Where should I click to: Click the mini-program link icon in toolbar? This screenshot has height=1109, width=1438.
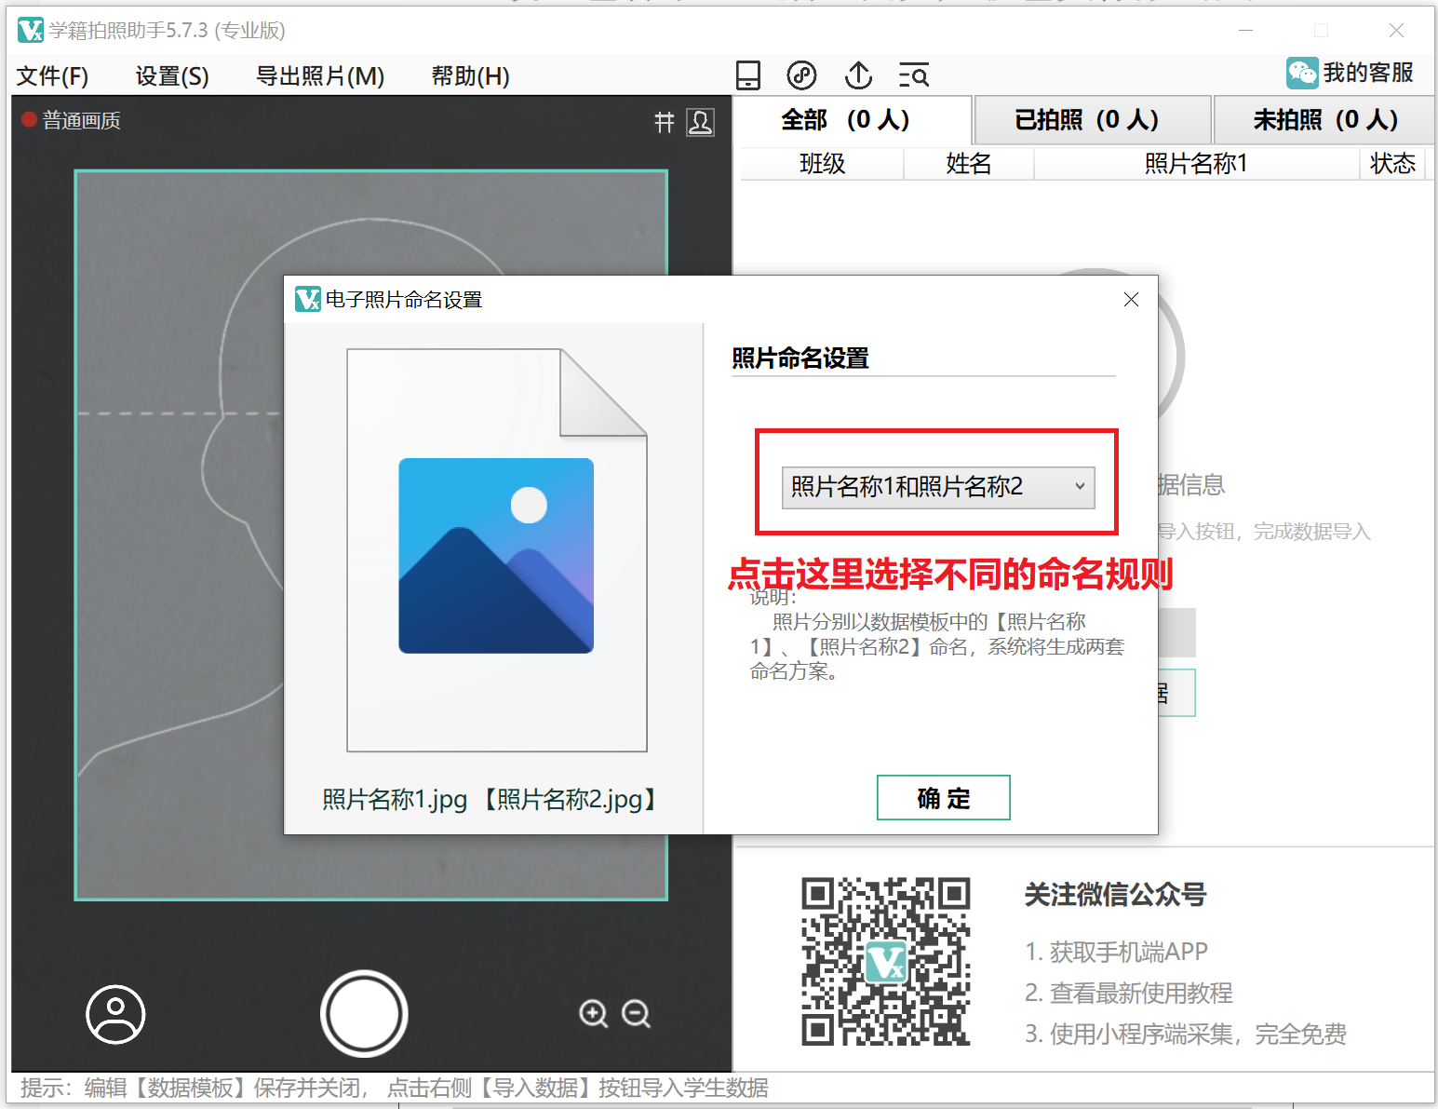[x=801, y=75]
